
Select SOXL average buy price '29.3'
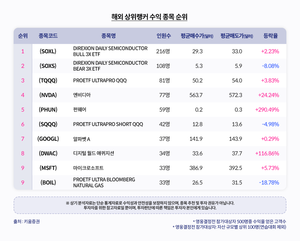click(x=197, y=51)
